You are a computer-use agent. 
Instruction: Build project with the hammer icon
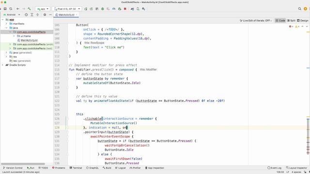(29, 9)
